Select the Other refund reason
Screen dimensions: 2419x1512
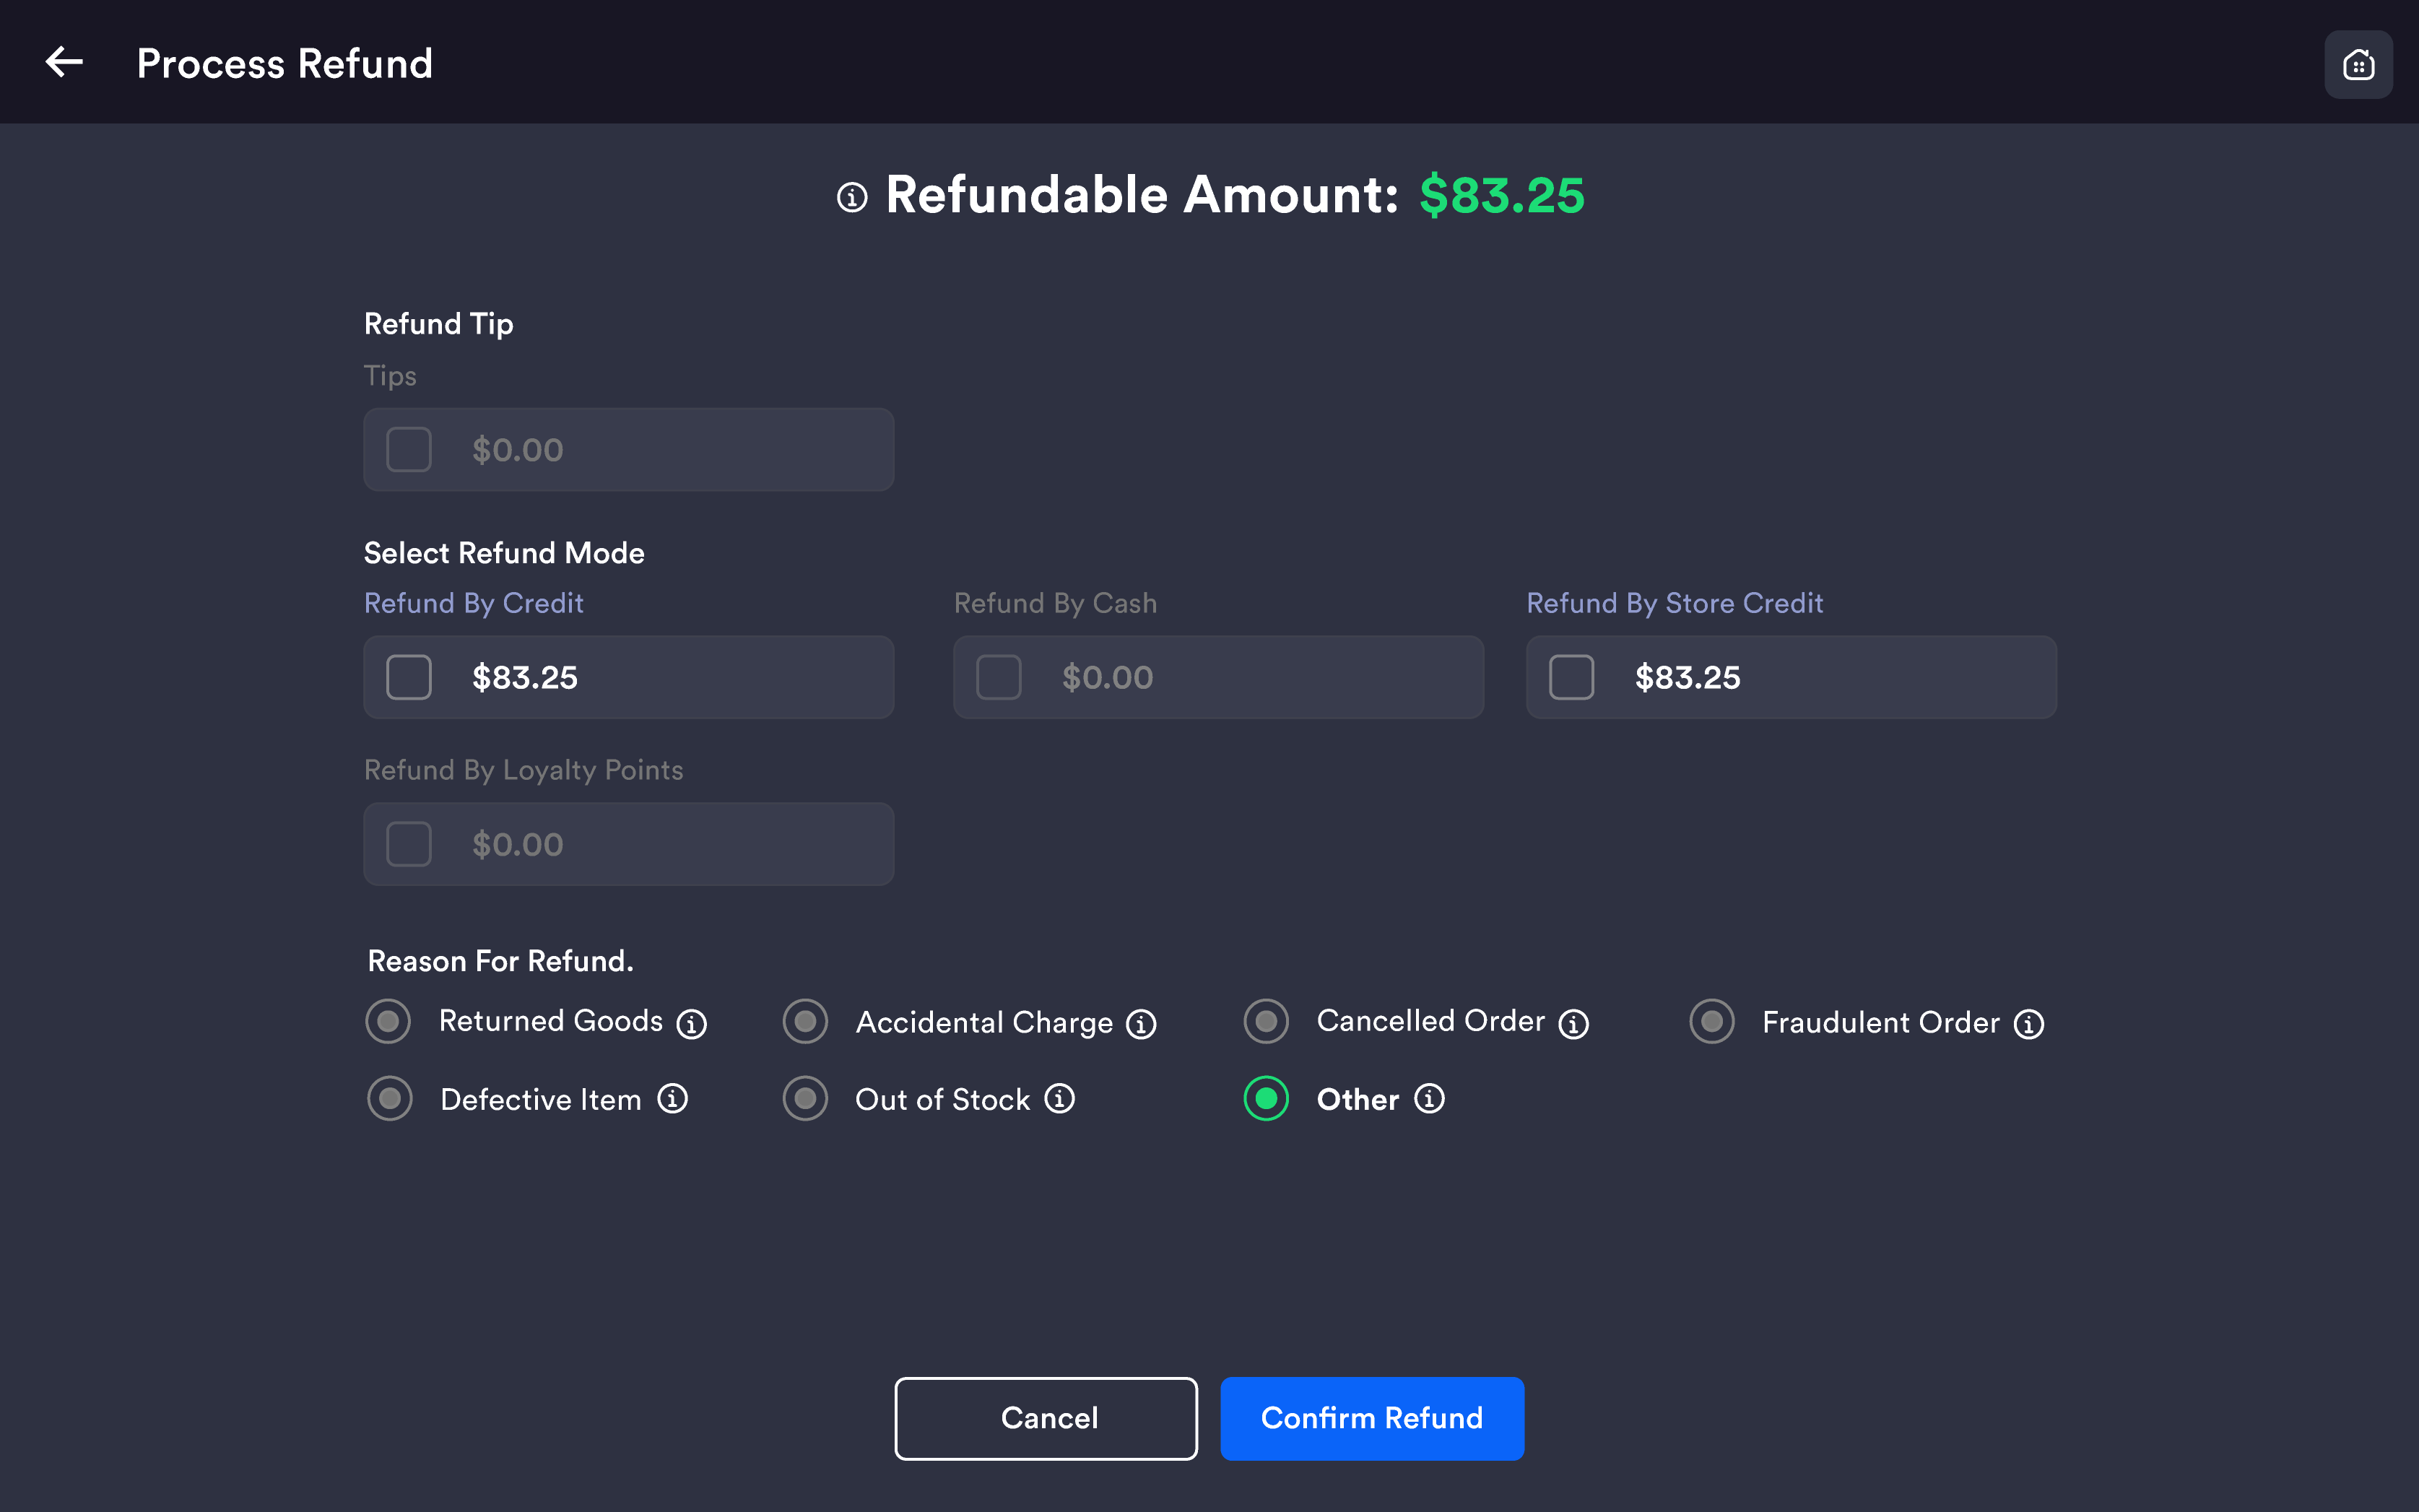point(1266,1099)
